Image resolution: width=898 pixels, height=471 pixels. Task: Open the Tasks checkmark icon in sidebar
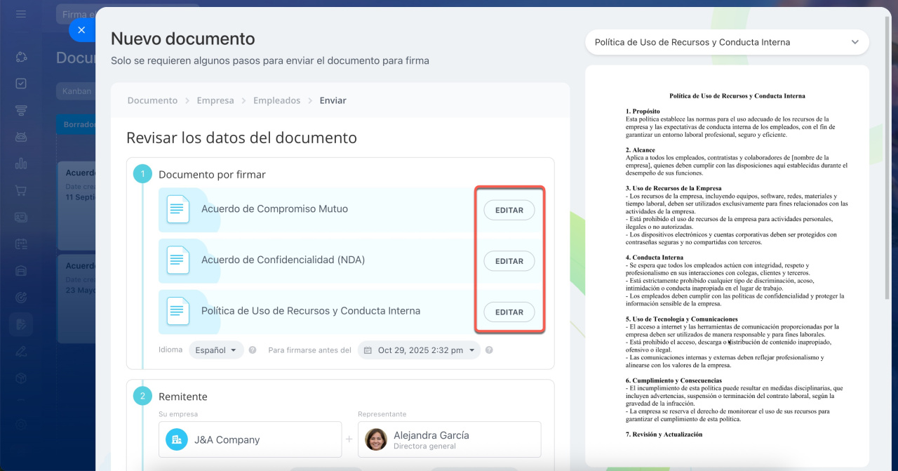21,84
